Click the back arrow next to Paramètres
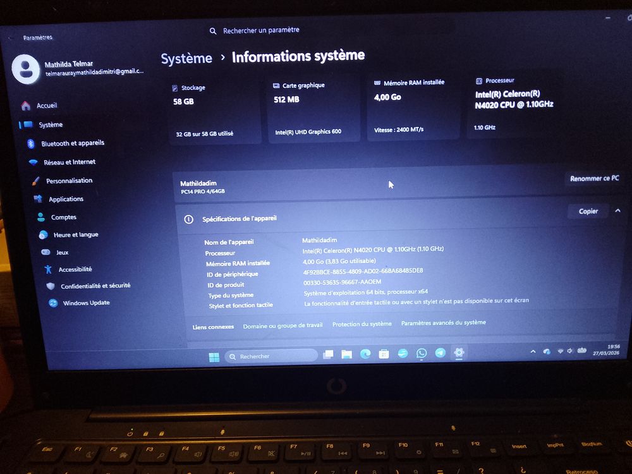 (11, 38)
